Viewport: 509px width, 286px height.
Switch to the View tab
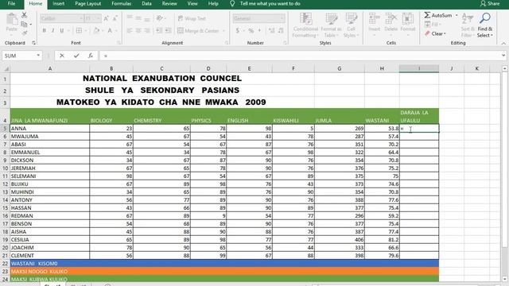(x=192, y=3)
